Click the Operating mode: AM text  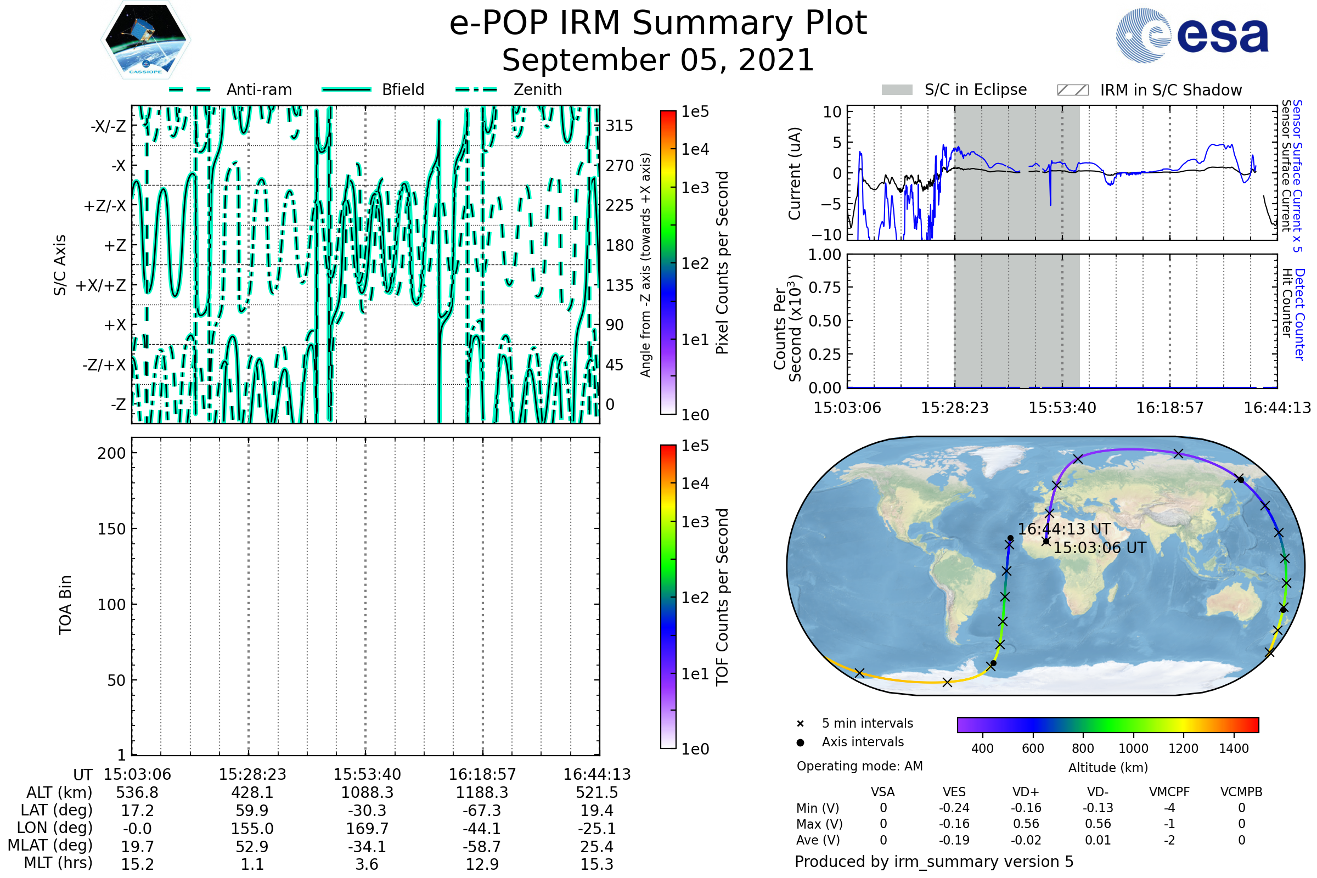tap(859, 766)
